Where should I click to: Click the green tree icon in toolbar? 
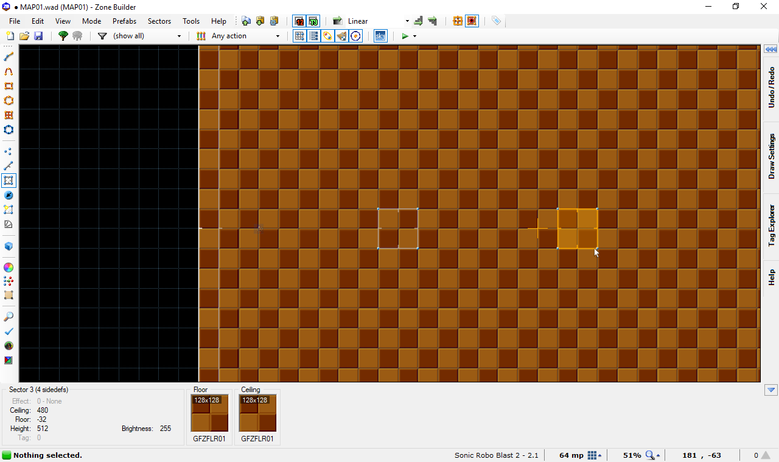63,36
